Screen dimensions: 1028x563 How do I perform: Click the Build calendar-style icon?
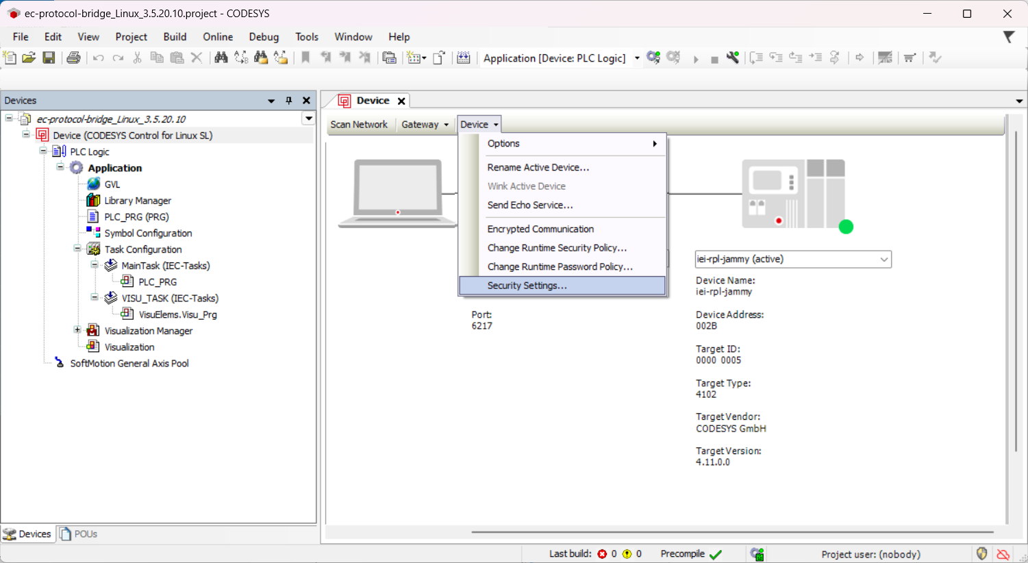(464, 58)
